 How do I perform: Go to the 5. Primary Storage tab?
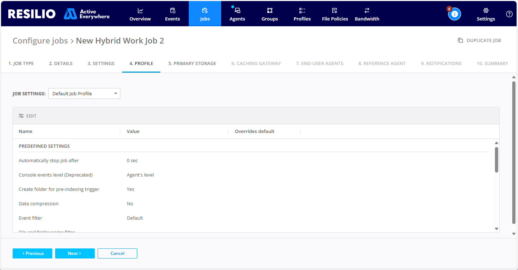[x=192, y=64]
